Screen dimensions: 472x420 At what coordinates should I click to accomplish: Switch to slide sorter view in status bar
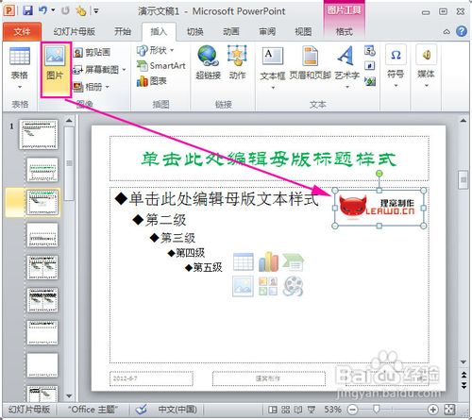pos(285,410)
